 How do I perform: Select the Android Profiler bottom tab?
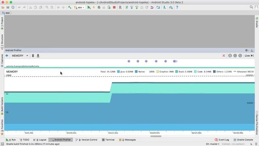[x=61, y=140]
